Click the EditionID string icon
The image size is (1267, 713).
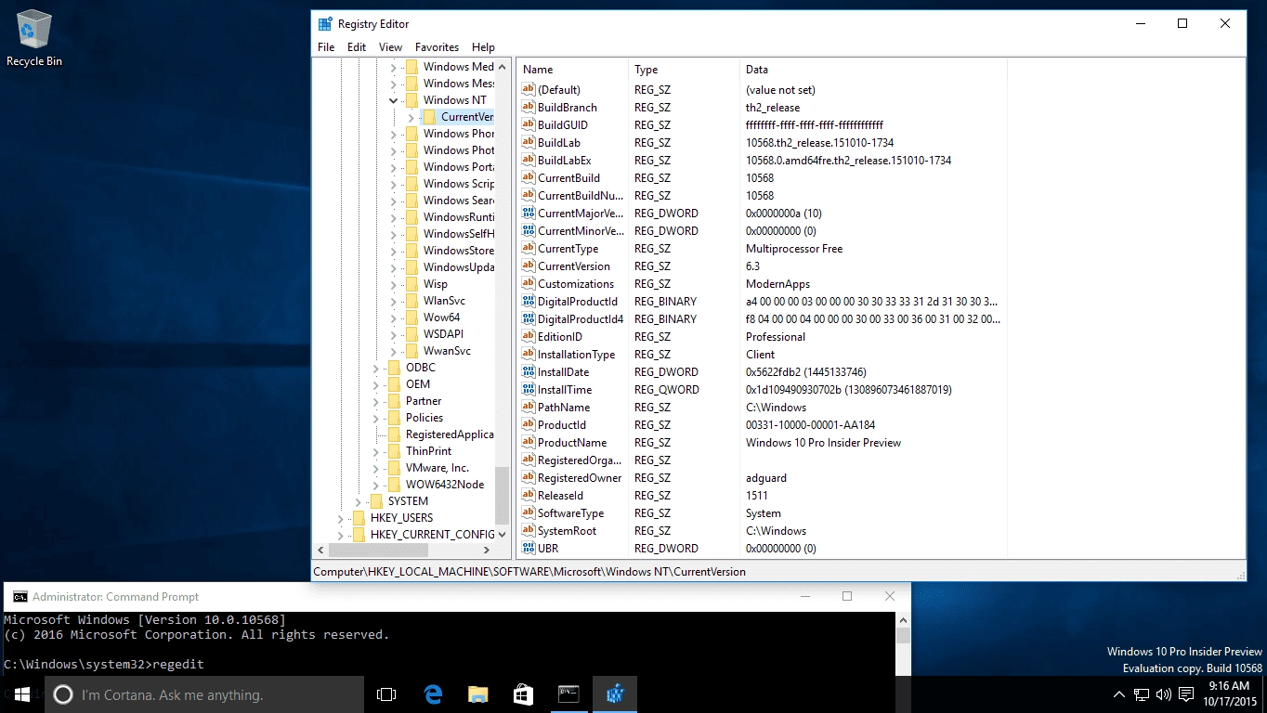tap(529, 337)
